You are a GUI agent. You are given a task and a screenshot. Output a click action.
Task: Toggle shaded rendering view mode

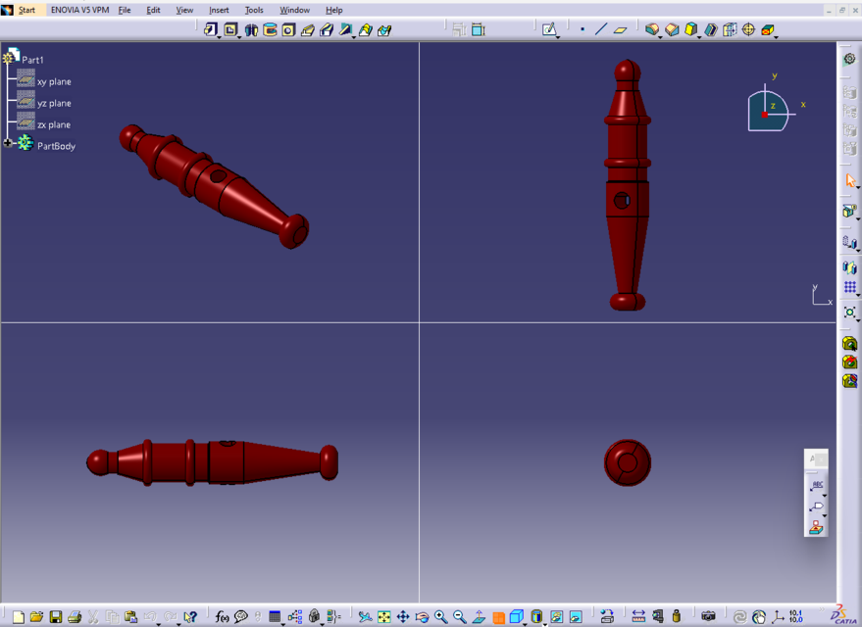[538, 617]
